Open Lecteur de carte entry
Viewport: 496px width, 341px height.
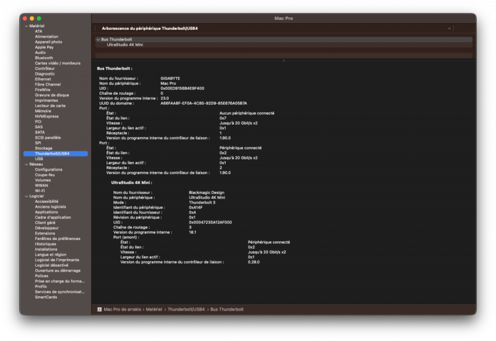point(50,105)
